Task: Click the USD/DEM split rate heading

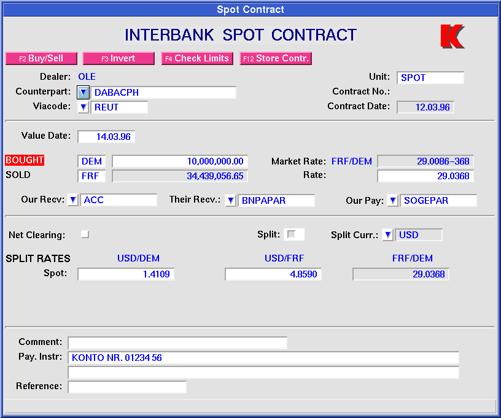Action: click(x=138, y=258)
